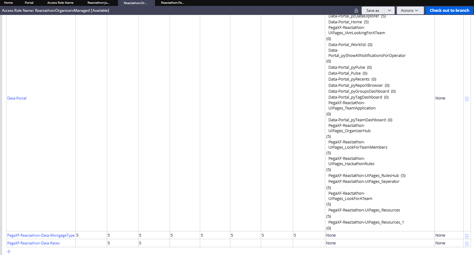Click PegaXF-Reactathon-UIPages_Seperator entry
Screen dimensions: 474x255
click(364, 182)
